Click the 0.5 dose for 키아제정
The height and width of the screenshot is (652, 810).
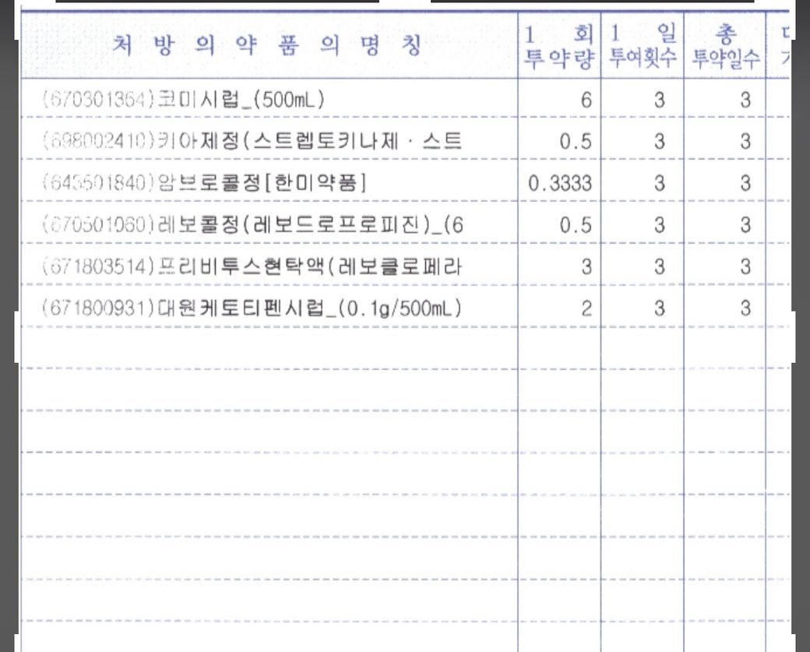(x=576, y=142)
